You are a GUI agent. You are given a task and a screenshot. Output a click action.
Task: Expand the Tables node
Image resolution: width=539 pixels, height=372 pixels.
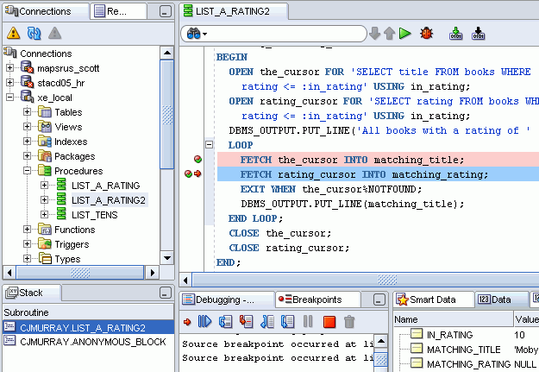(28, 112)
